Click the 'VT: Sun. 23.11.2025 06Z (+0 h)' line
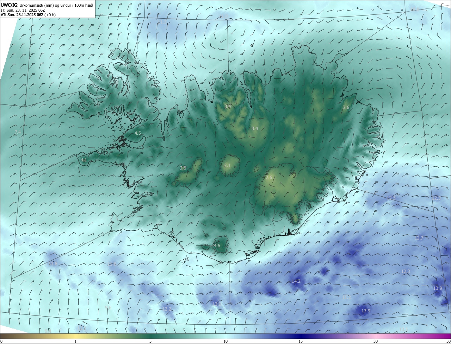451x344 pixels. click(28, 15)
